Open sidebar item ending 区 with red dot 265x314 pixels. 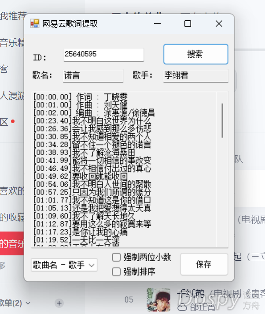[x=7, y=122]
